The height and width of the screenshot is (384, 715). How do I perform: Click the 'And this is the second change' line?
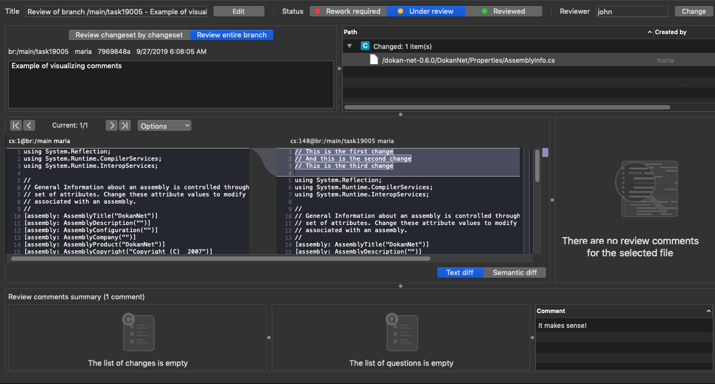[x=353, y=158]
